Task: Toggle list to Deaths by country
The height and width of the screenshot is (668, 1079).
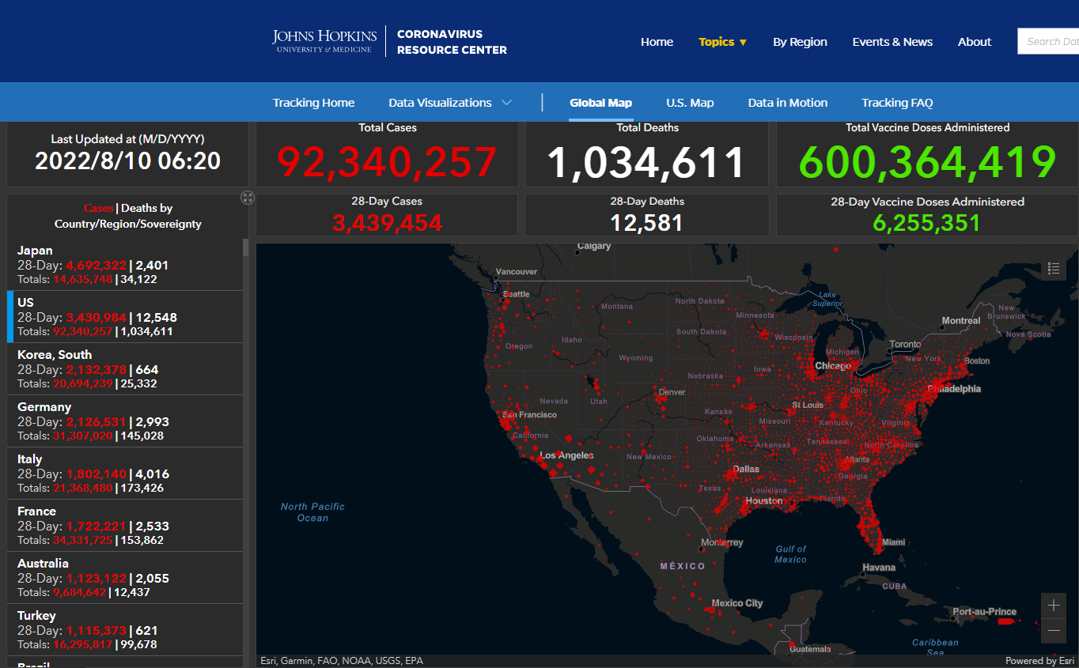Action: [x=146, y=209]
